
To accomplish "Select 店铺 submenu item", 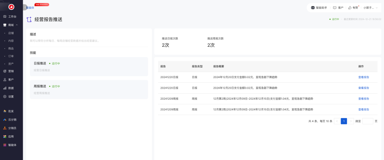I will pyautogui.click(x=11, y=33).
